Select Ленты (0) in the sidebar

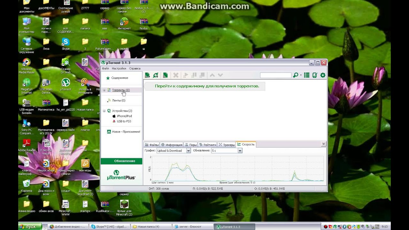pos(119,100)
